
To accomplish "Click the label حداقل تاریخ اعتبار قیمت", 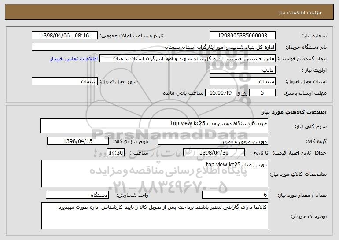I will click(x=299, y=153).
